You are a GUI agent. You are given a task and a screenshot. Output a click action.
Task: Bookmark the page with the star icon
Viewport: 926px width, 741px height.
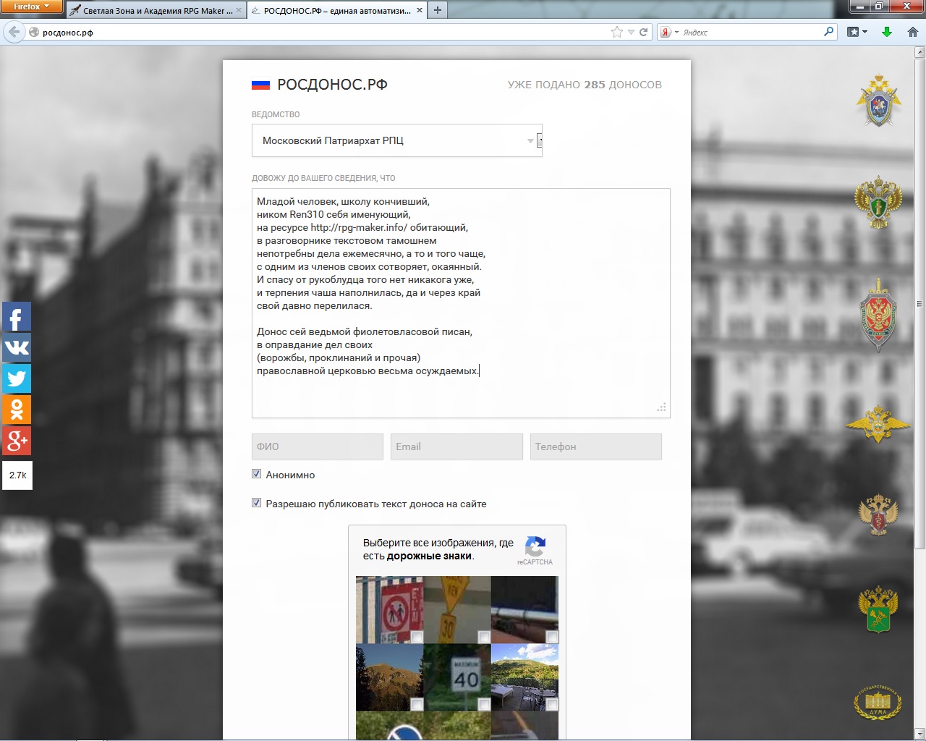tap(616, 32)
